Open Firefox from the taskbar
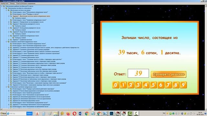The width and height of the screenshot is (207, 116). tap(68, 113)
